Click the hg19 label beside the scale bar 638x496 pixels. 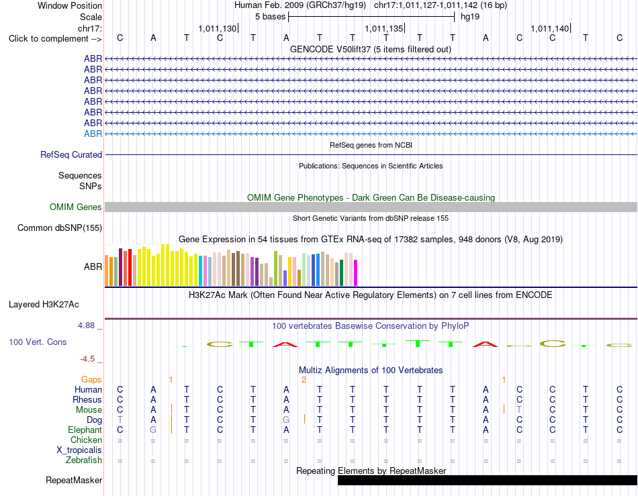point(470,17)
